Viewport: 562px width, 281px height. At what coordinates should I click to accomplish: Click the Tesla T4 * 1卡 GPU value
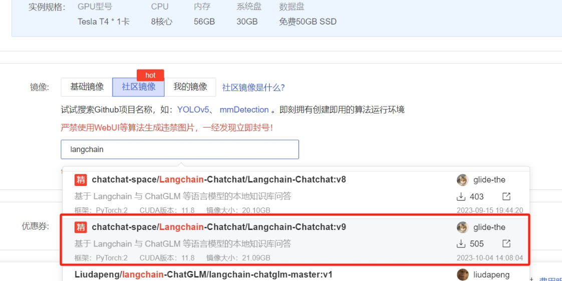click(x=104, y=22)
